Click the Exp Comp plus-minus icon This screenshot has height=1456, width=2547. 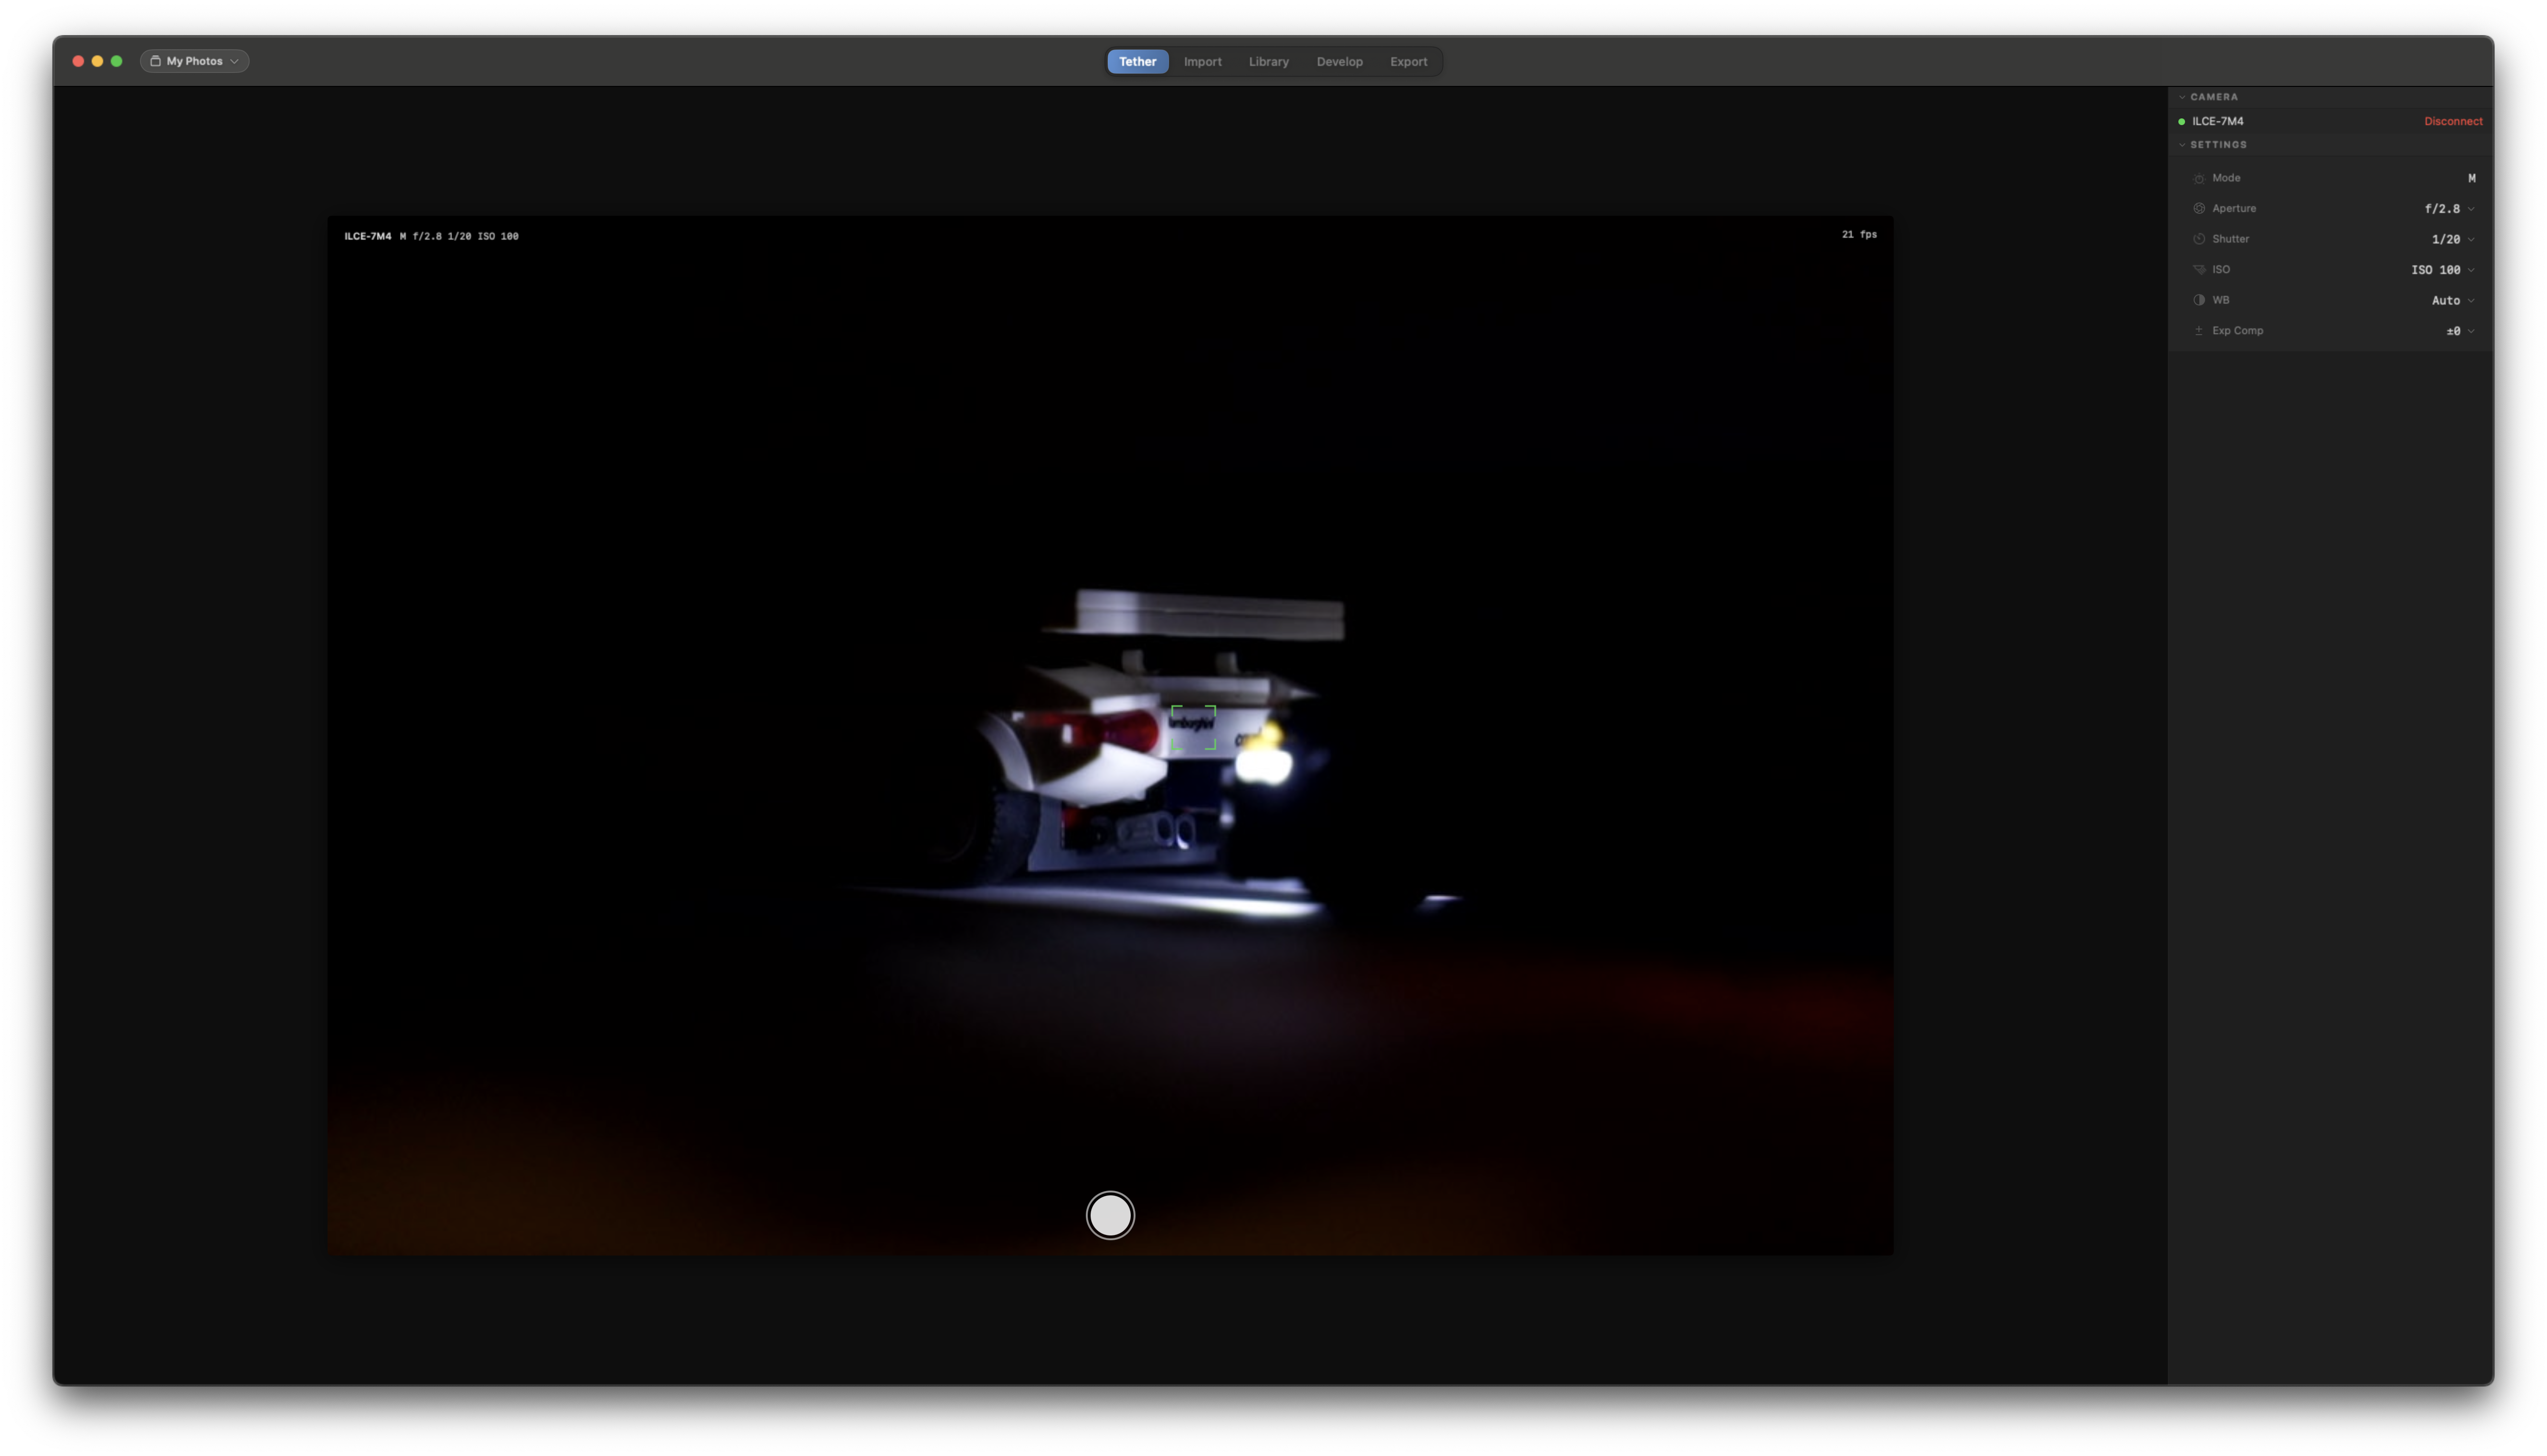pyautogui.click(x=2198, y=331)
